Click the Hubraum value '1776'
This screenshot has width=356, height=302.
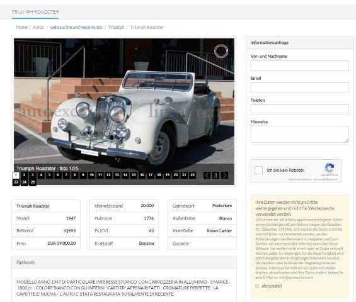point(149,218)
